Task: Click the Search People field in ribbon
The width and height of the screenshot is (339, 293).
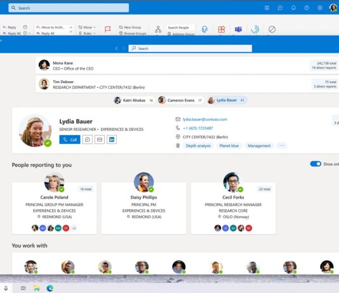Action: coord(181,28)
